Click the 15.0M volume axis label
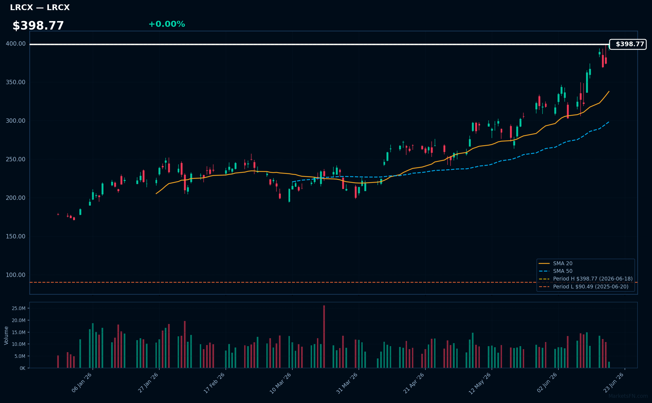The width and height of the screenshot is (652, 403). click(19, 332)
